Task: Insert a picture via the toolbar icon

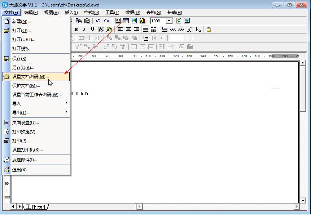Action: (134, 21)
